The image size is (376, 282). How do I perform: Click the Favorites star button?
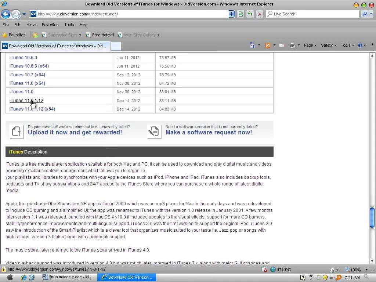tap(14, 35)
